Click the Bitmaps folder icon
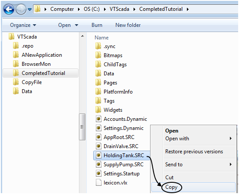This screenshot has width=239, height=194. click(98, 55)
